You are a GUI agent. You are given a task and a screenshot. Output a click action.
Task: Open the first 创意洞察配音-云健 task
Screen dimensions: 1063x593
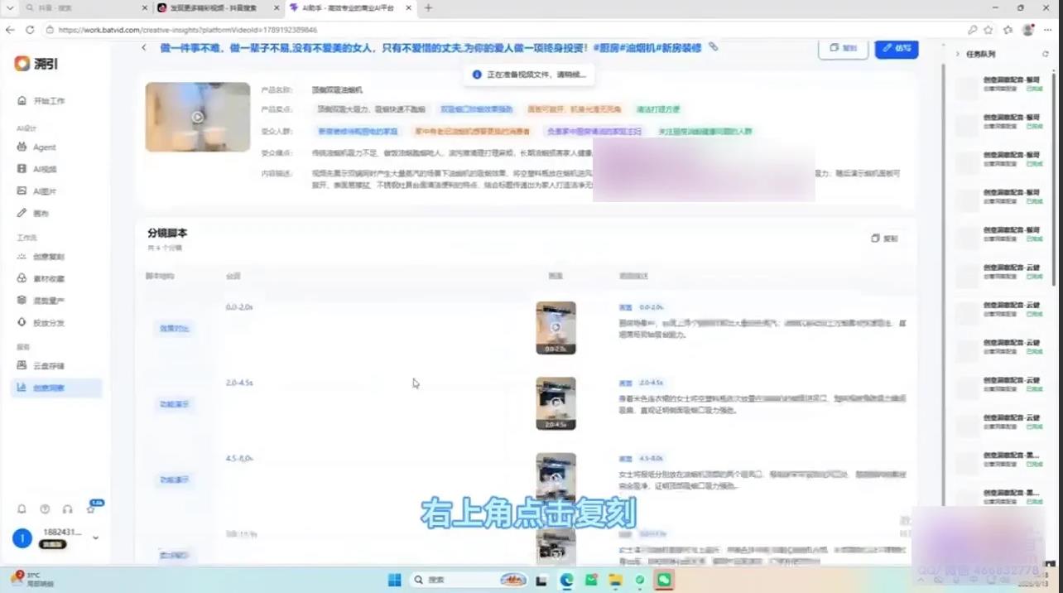click(1001, 272)
